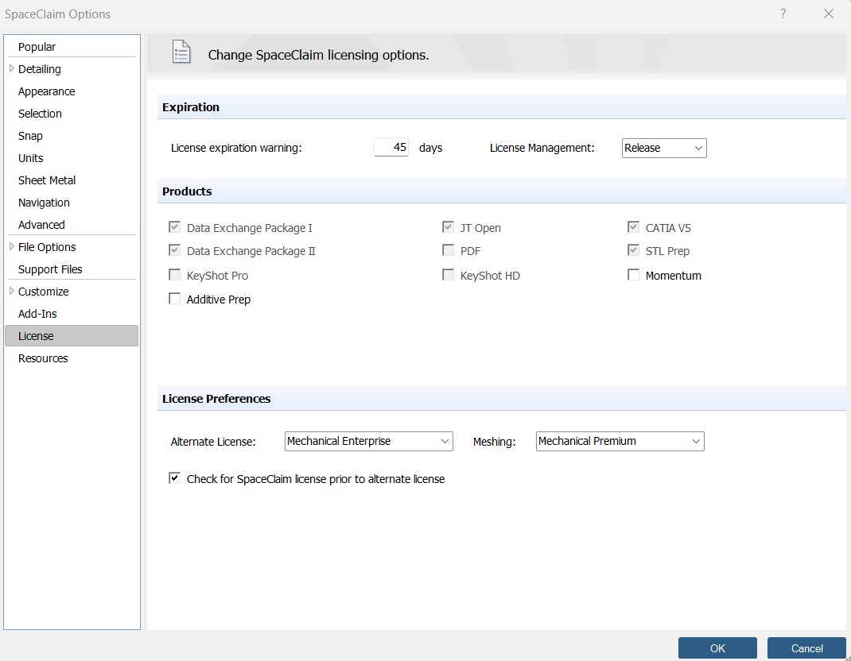This screenshot has width=851, height=661.
Task: Enable the Momentum product checkbox
Action: coord(634,276)
